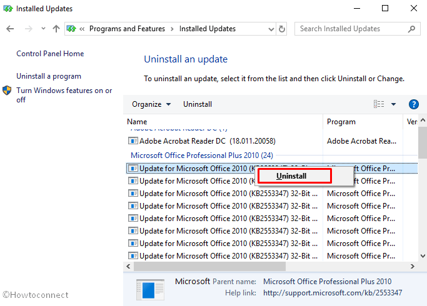Go back with the Back arrow
Image resolution: width=427 pixels, height=306 pixels.
(10, 29)
